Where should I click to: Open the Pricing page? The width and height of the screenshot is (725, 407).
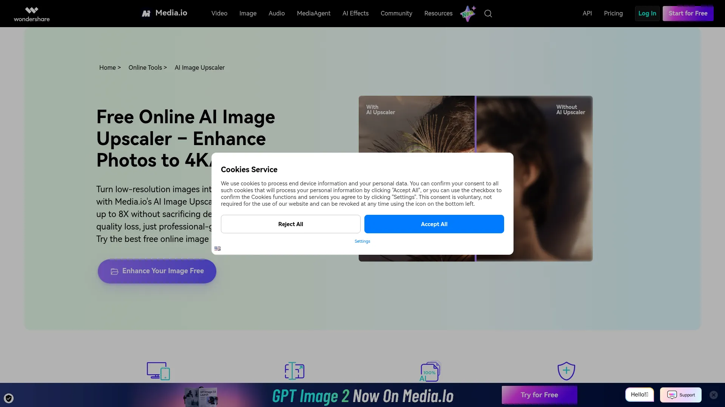pyautogui.click(x=613, y=13)
